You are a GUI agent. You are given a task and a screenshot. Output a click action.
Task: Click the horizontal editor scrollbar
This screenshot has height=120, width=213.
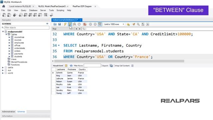pyautogui.click(x=119, y=61)
